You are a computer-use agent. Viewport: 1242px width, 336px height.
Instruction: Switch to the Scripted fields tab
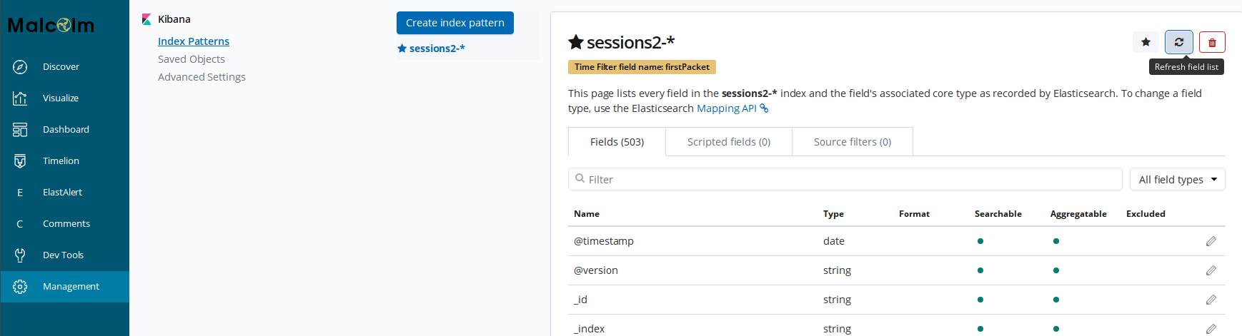point(728,142)
